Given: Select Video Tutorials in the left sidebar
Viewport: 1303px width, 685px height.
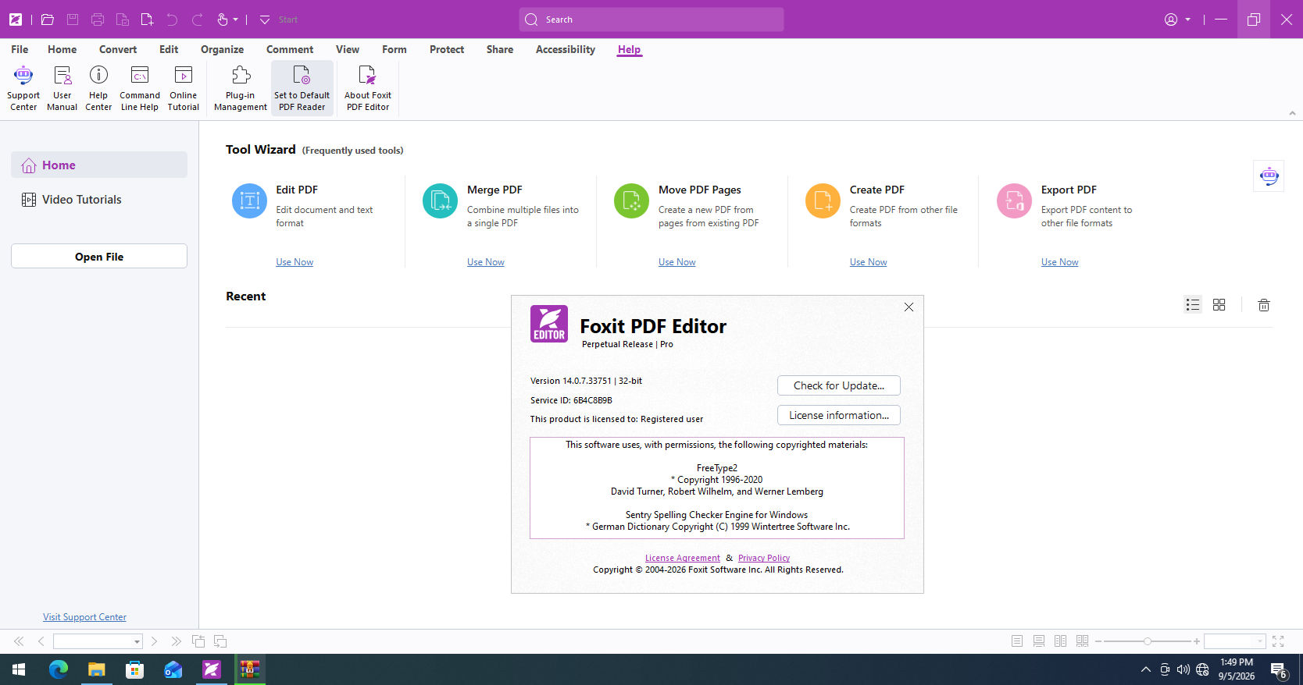Looking at the screenshot, I should (99, 200).
